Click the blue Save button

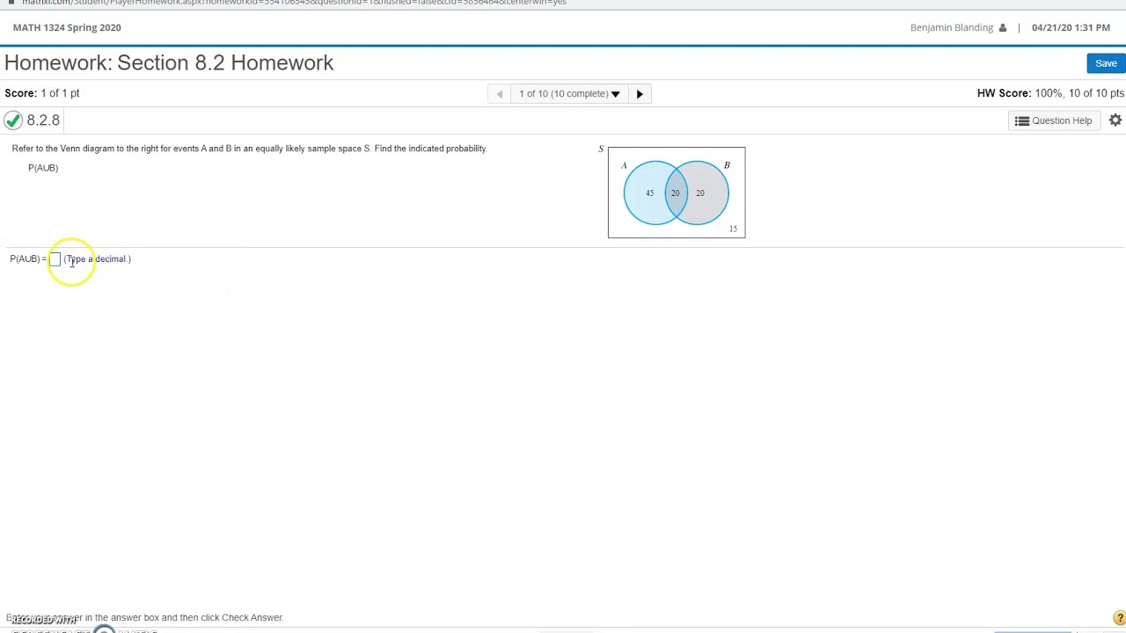pyautogui.click(x=1106, y=63)
